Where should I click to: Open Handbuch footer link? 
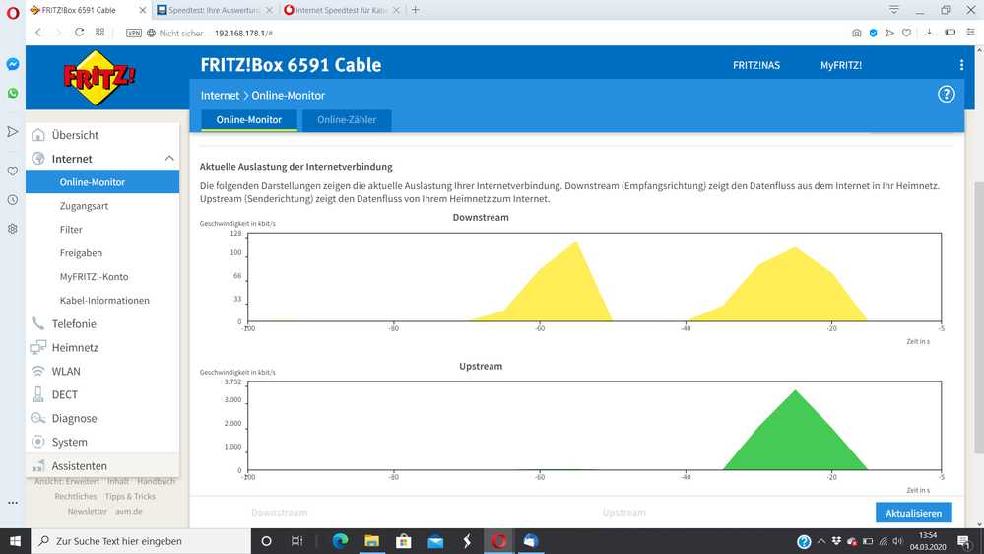tap(157, 482)
